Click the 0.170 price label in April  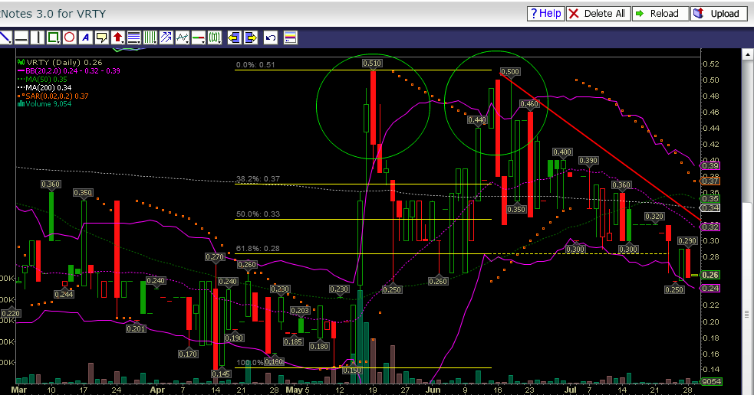click(188, 354)
